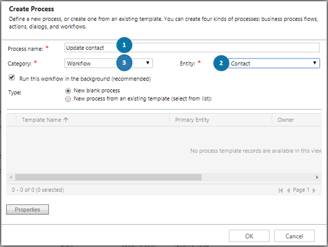Expand the Entity dropdown showing Contact
328x247 pixels.
point(274,63)
